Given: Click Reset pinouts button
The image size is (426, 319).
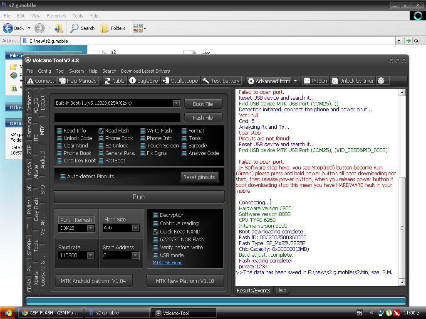Looking at the screenshot, I should [x=199, y=177].
